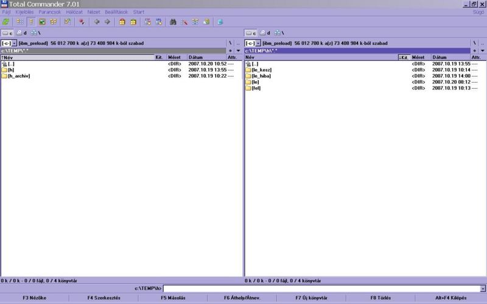Open right panel drive selector dropdown

[x=258, y=43]
